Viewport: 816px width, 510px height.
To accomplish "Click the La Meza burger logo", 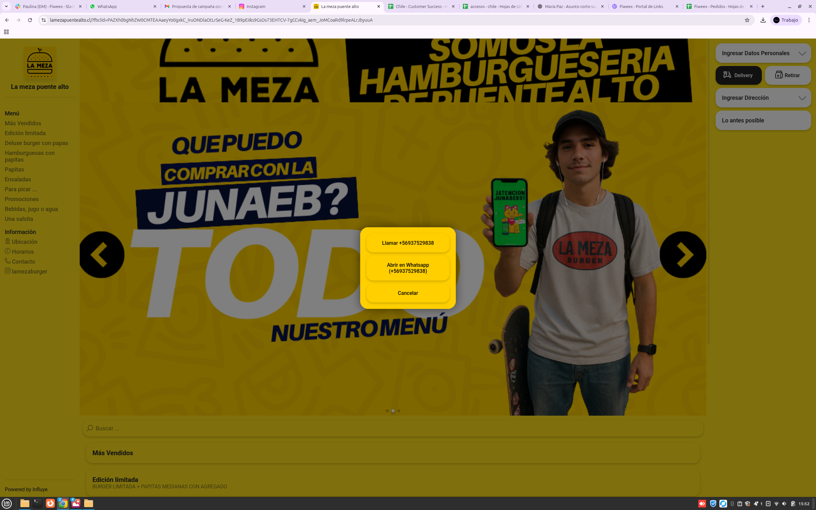I will pos(40,63).
